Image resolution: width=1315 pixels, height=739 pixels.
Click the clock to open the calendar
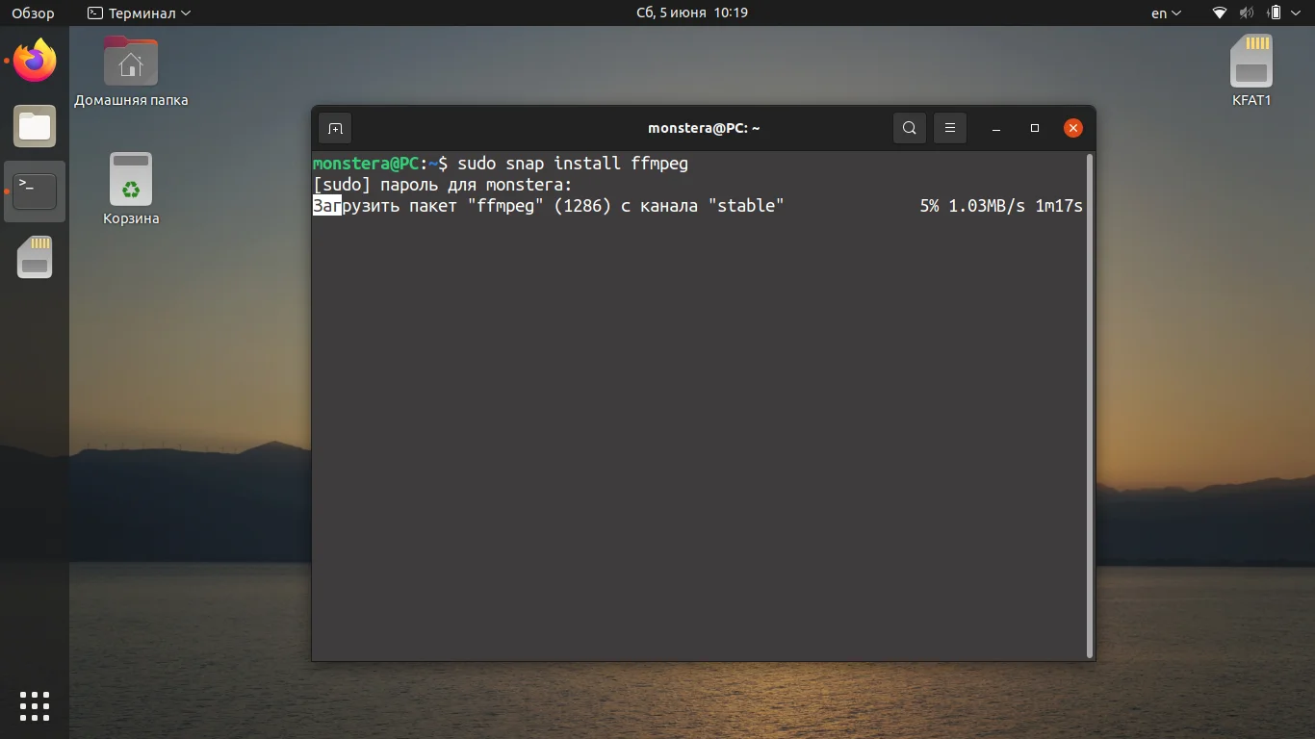click(x=692, y=13)
